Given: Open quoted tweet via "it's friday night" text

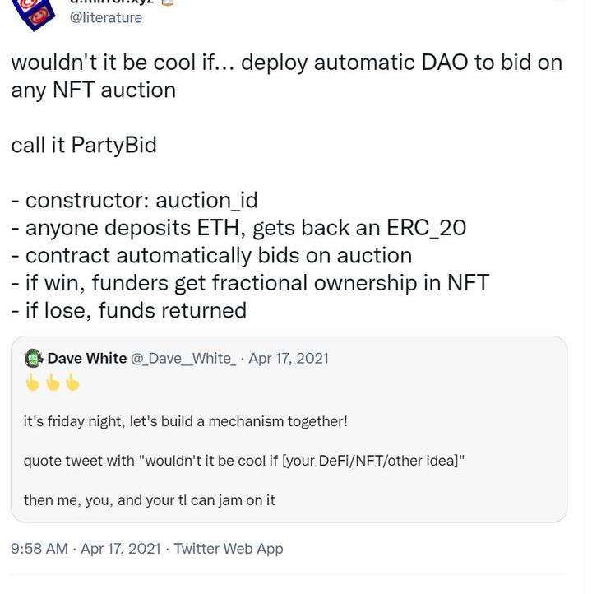Looking at the screenshot, I should tap(185, 421).
